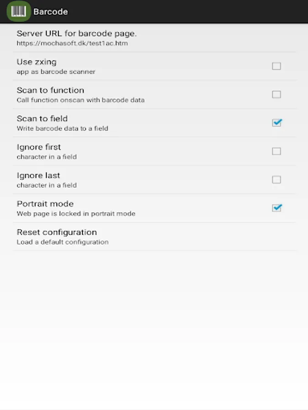Image resolution: width=308 pixels, height=410 pixels.
Task: Click 'Call function onscan with barcode data' text
Action: 80,100
